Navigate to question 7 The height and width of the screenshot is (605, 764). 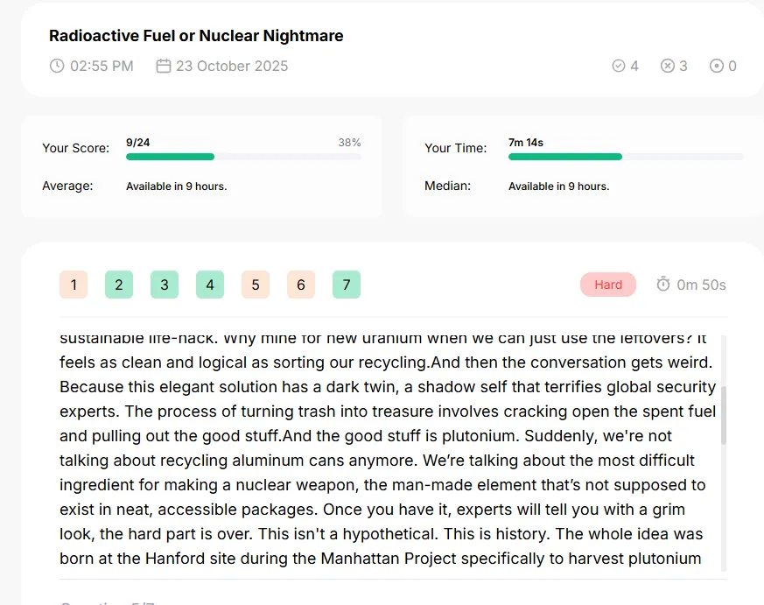[x=347, y=285]
